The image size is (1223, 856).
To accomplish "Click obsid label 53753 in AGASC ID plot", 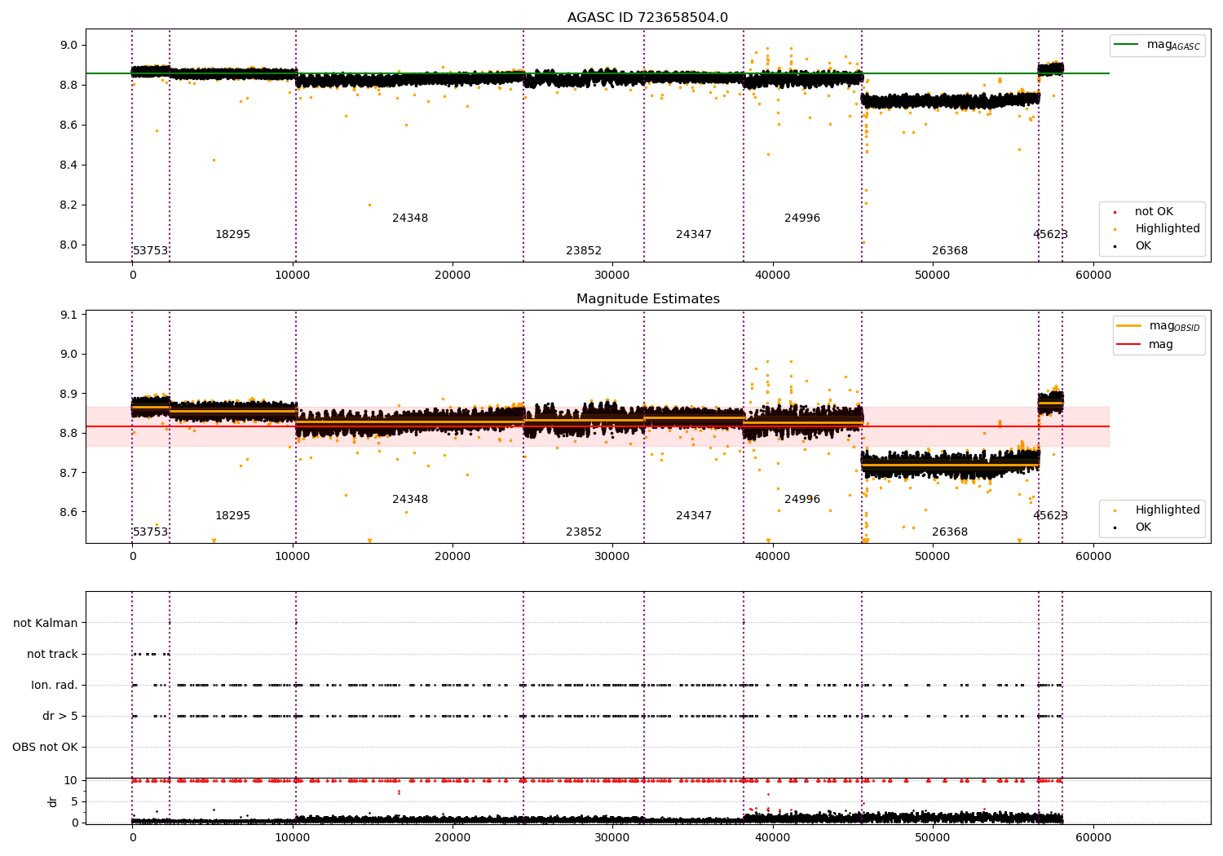I will point(150,251).
